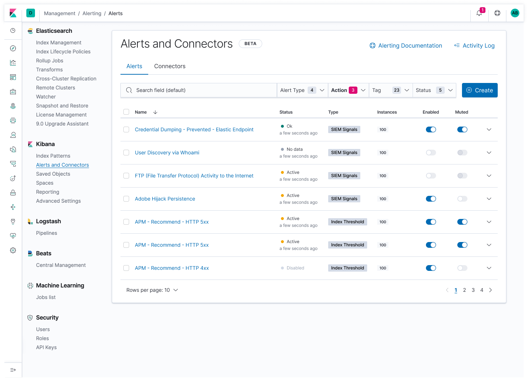Image resolution: width=528 pixels, height=378 pixels.
Task: Open Alerting Documentation link
Action: point(406,45)
